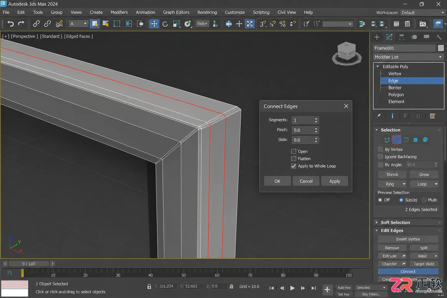The image size is (447, 298).
Task: Tick the Open checkbox in Connect Edges
Action: (x=293, y=151)
